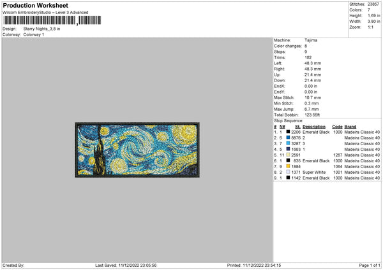Click code 1001 in the Super White row
This screenshot has height=270, width=383.
[x=338, y=173]
